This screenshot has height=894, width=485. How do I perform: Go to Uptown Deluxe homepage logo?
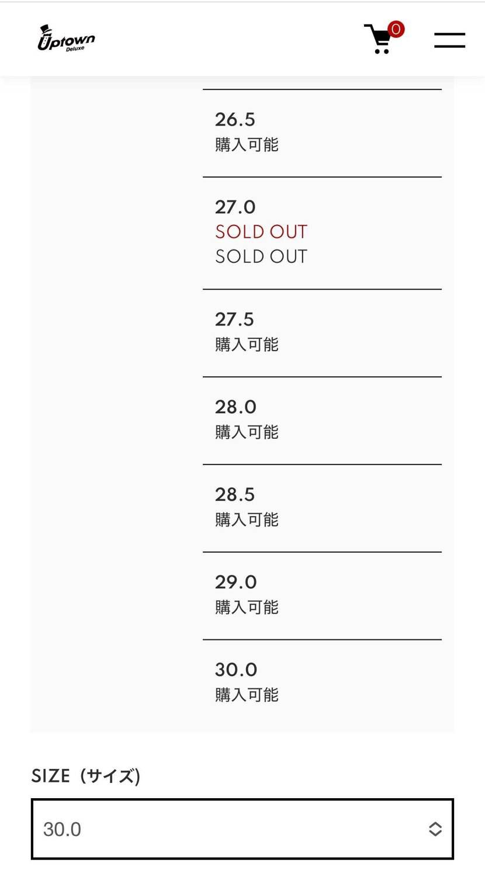click(66, 39)
